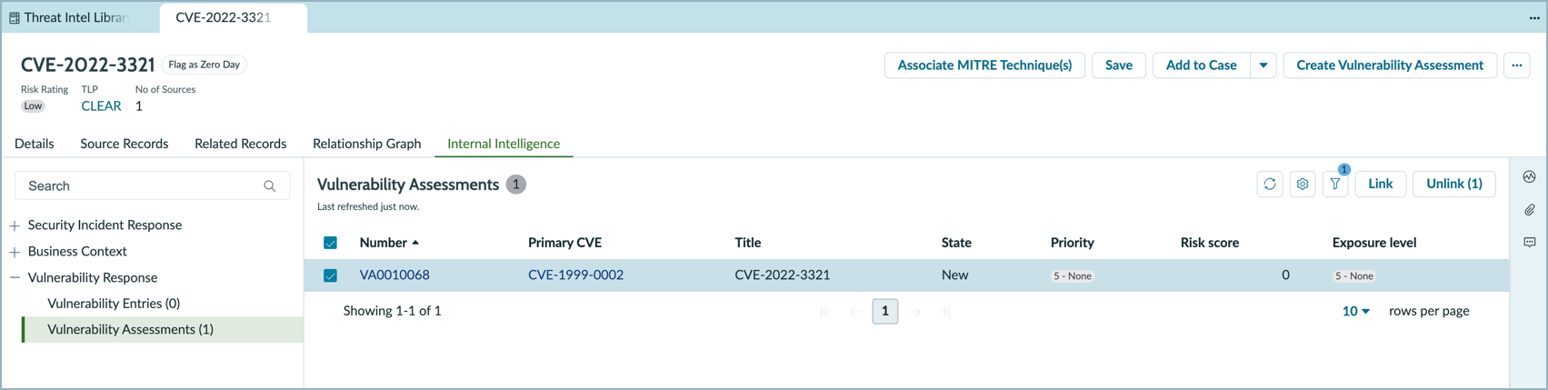Uncheck the VA0010068 row checkbox
The height and width of the screenshot is (390, 1548).
pos(331,275)
